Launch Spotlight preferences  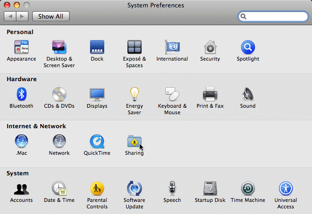click(248, 48)
